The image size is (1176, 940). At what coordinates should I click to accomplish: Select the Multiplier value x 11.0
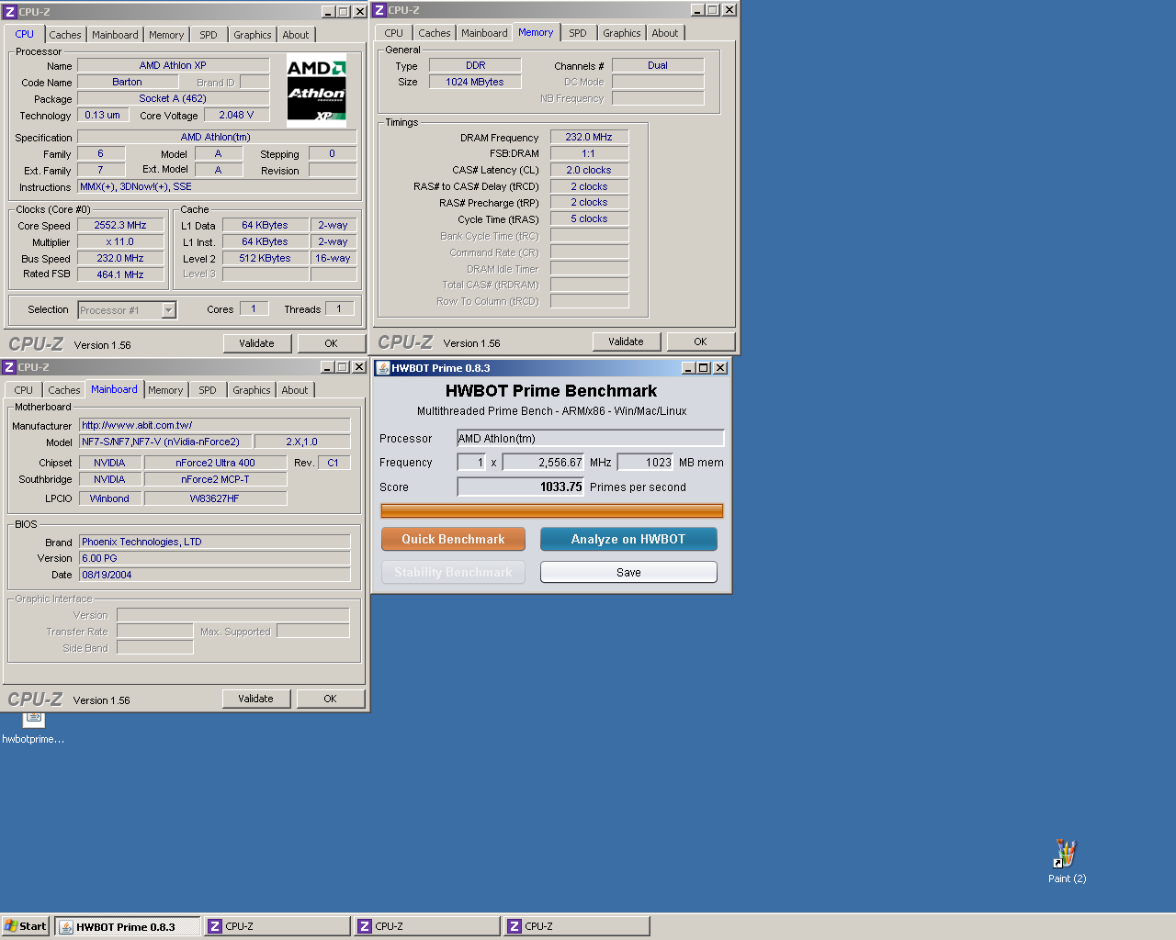[x=120, y=241]
